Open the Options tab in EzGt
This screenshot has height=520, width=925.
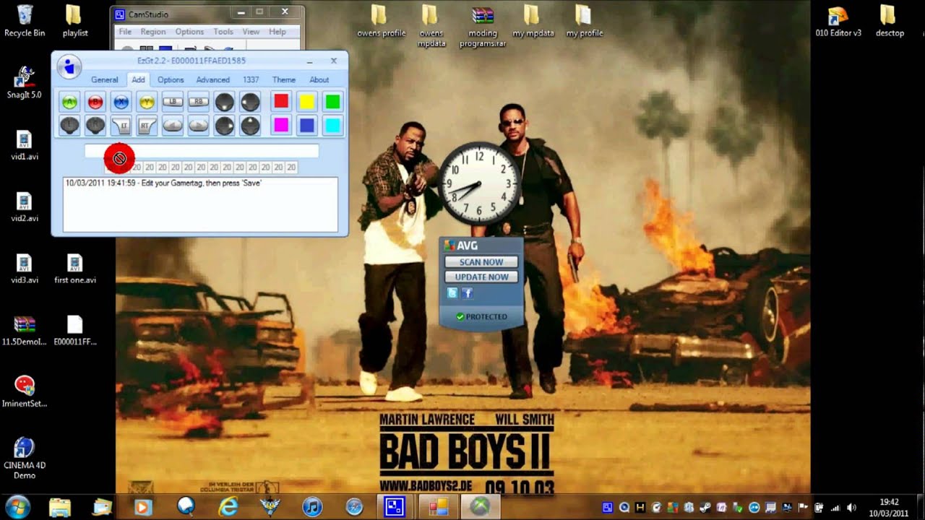[171, 79]
